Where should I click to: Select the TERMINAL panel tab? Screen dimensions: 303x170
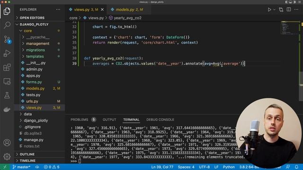click(131, 119)
